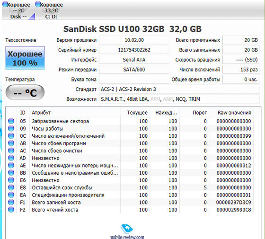The height and width of the screenshot is (239, 265).
Task: Select the first disk labeled Disk --
Action: (18, 10)
